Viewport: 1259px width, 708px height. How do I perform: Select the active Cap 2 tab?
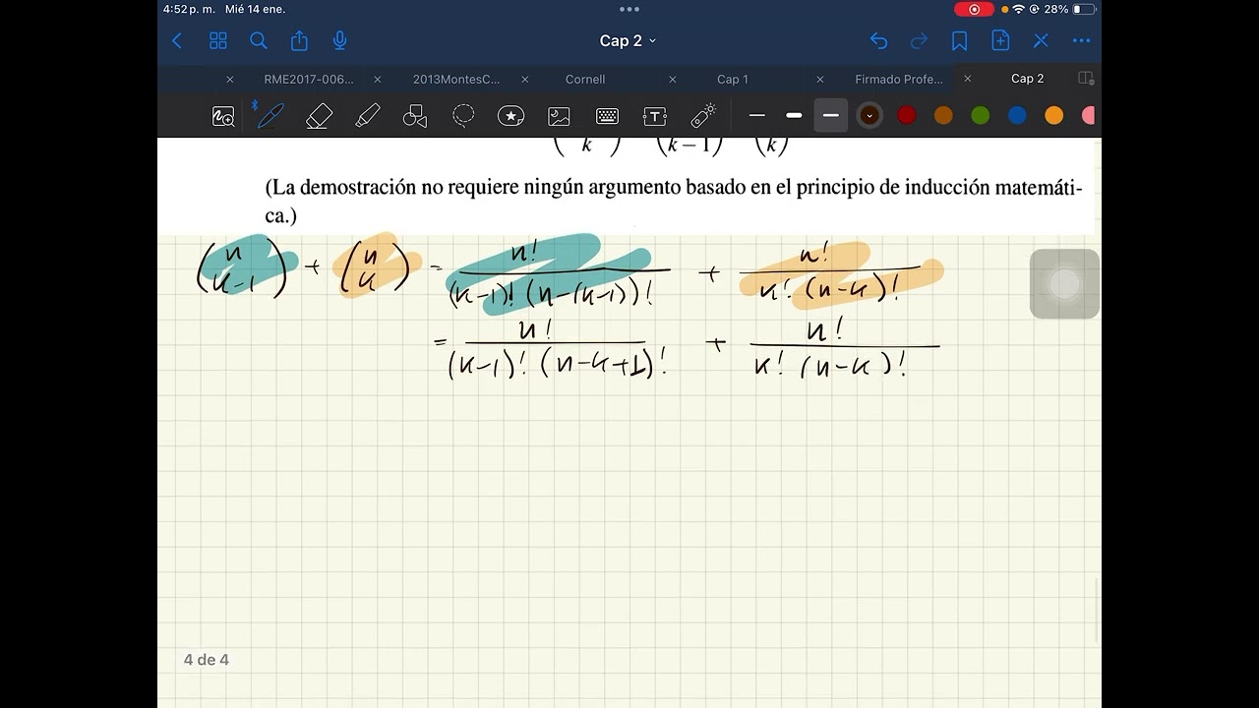(1028, 79)
